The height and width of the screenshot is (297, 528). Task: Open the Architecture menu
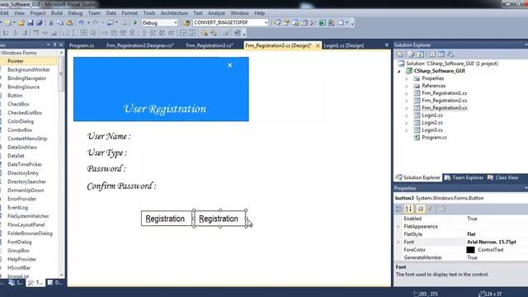(x=174, y=13)
